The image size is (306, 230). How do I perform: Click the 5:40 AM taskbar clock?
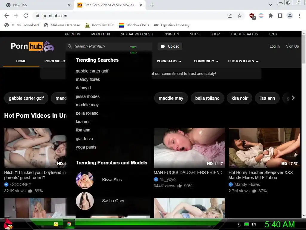[280, 224]
